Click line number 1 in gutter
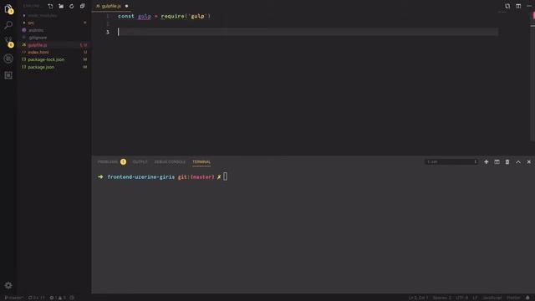This screenshot has height=301, width=535. pyautogui.click(x=108, y=16)
